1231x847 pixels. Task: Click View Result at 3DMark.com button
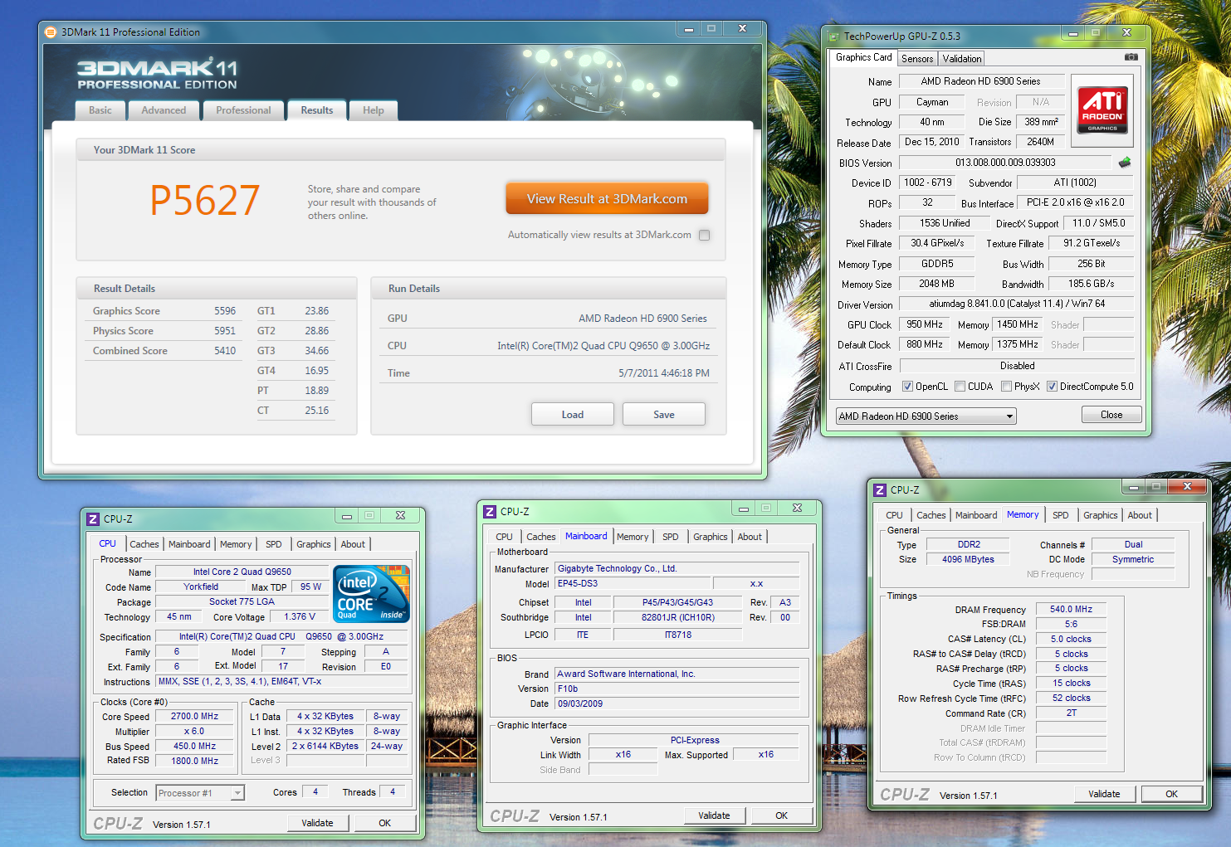pos(607,199)
